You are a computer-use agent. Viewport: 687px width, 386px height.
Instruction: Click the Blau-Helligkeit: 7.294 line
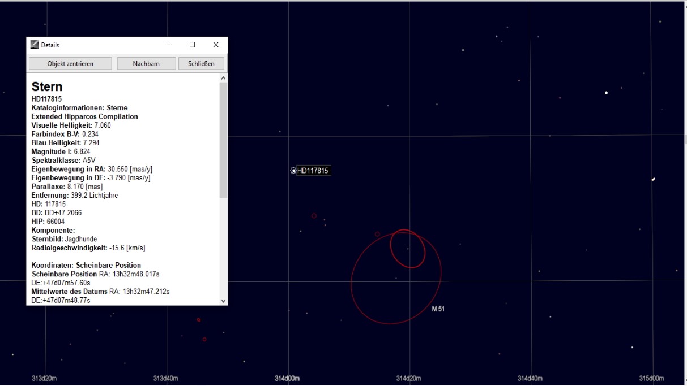66,143
